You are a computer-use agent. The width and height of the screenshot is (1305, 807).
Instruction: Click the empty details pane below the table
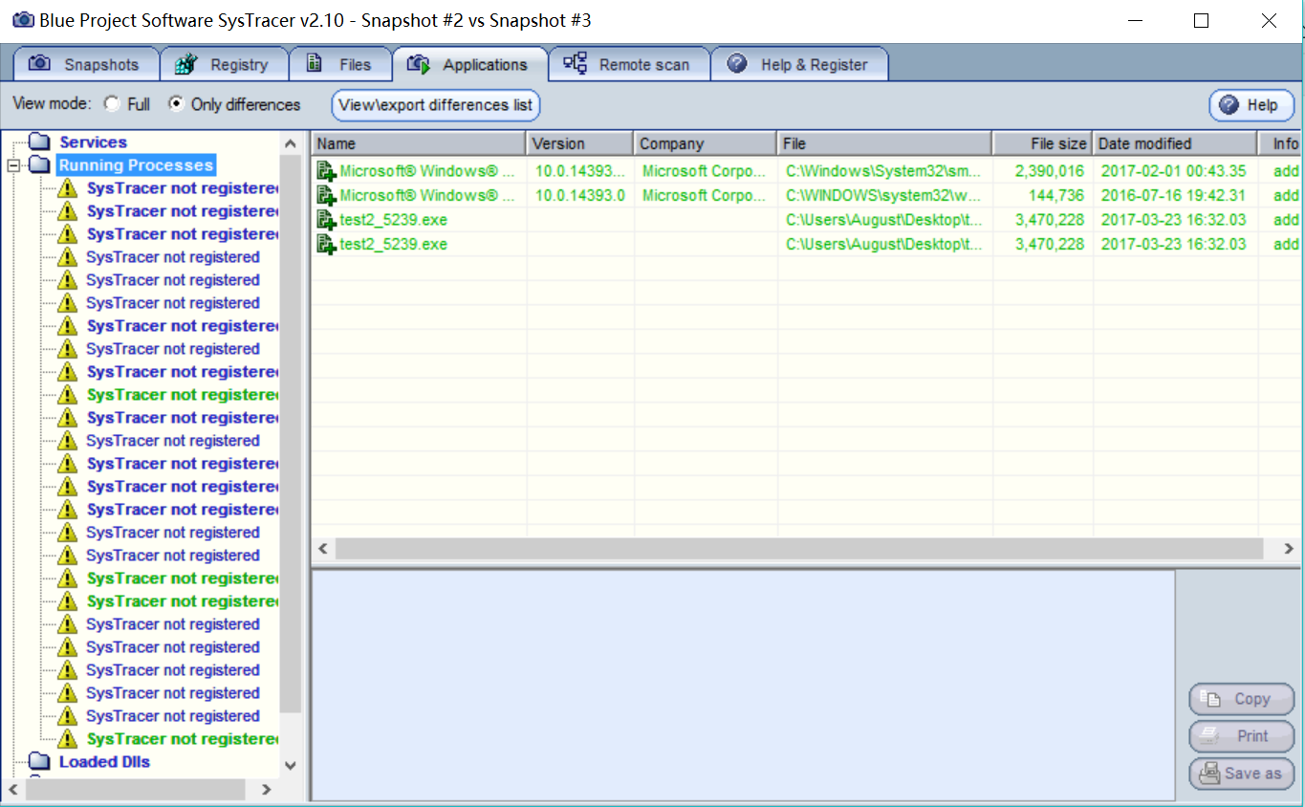tap(743, 685)
